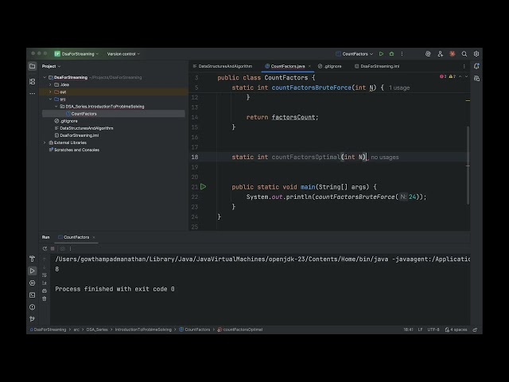This screenshot has height=382, width=509.
Task: Clear all console output trash icon
Action: pos(45,299)
